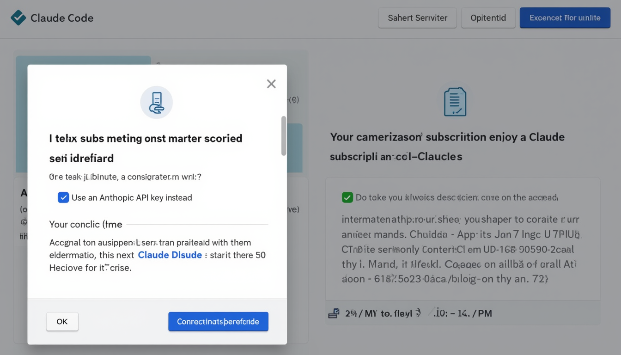The height and width of the screenshot is (355, 621).
Task: Click the small icon beside '2% / MY to. fleyl'
Action: [x=334, y=313]
